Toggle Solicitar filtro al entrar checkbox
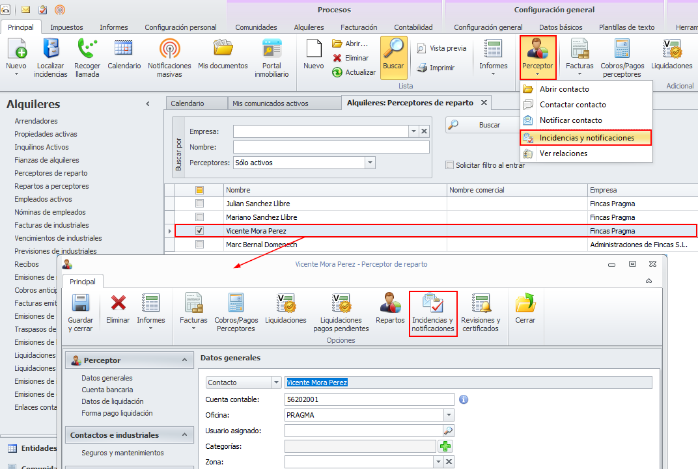 450,165
